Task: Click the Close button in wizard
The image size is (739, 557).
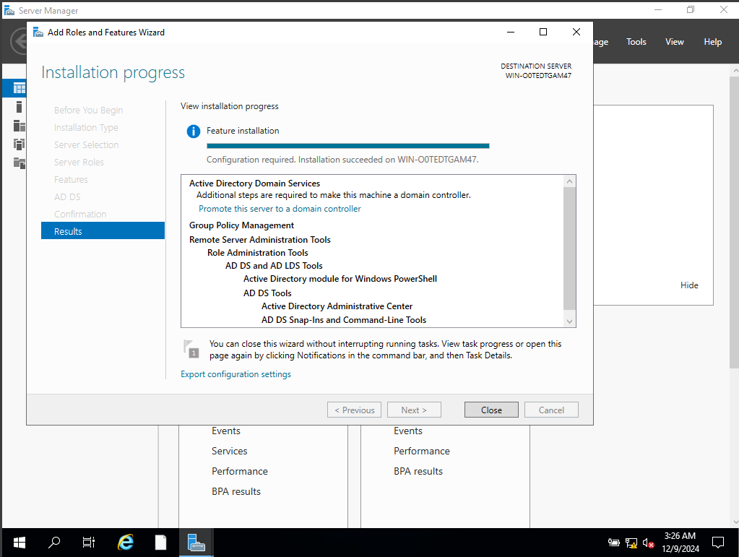Action: [x=491, y=410]
